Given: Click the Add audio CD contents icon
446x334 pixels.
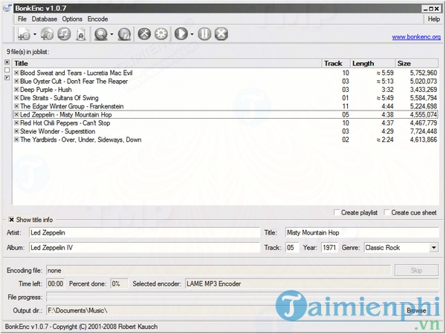Looking at the screenshot, I should 47,33.
